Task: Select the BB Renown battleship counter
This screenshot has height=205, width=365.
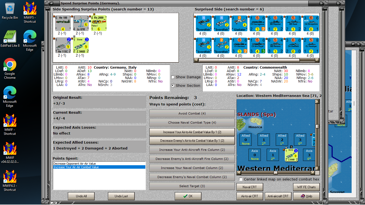Action: pos(275,45)
